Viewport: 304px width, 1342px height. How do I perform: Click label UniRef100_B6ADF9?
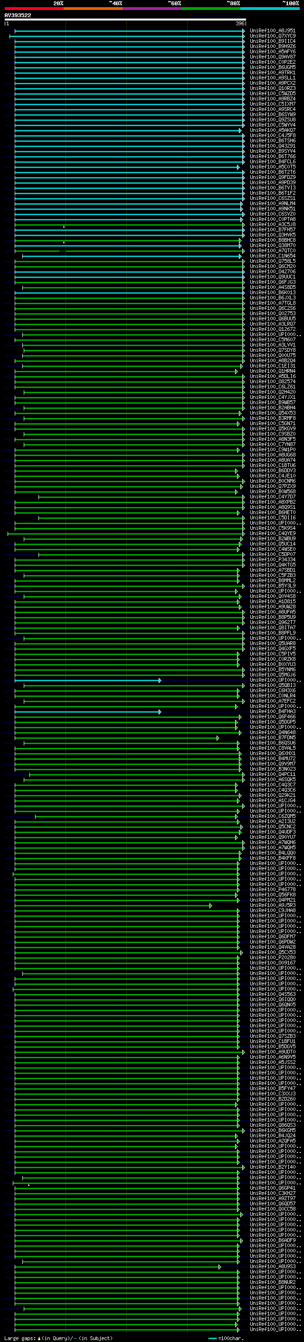point(272,1241)
